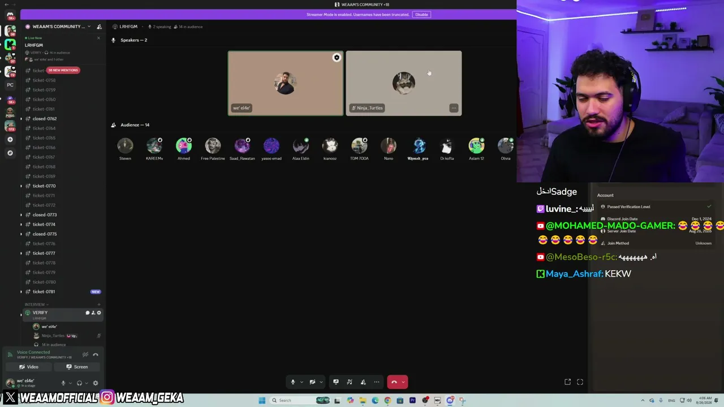Toggle noise suppression in voice panel
The height and width of the screenshot is (407, 724).
85,354
